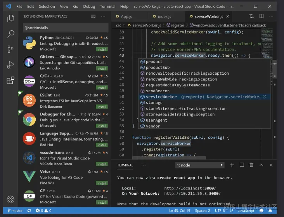The height and width of the screenshot is (217, 284).
Task: Split the terminal panel
Action: click(x=241, y=165)
